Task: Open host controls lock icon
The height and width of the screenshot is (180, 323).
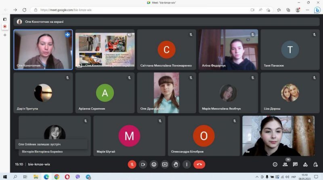Action: (x=315, y=165)
